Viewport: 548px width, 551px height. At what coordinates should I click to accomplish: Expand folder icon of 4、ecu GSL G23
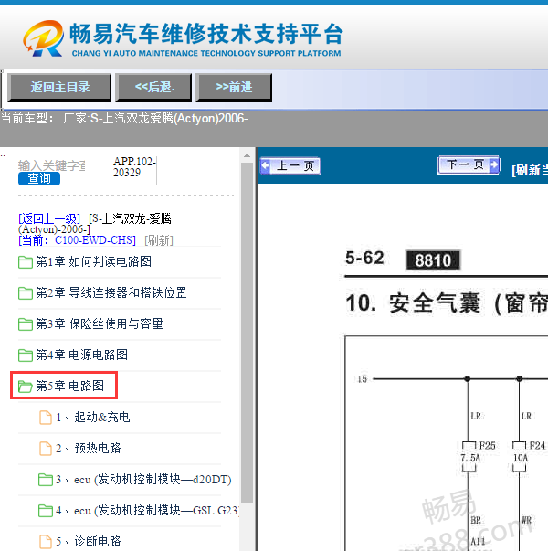point(46,511)
